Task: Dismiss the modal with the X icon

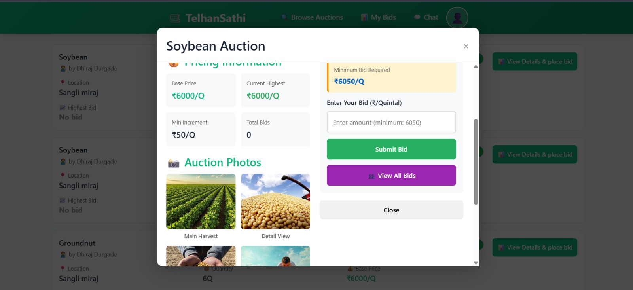Action: pos(466,46)
